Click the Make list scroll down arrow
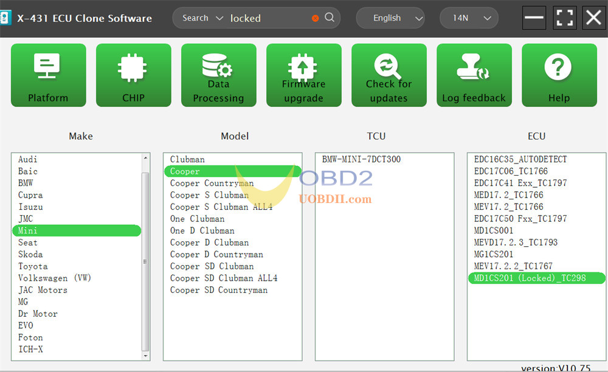 pyautogui.click(x=146, y=356)
